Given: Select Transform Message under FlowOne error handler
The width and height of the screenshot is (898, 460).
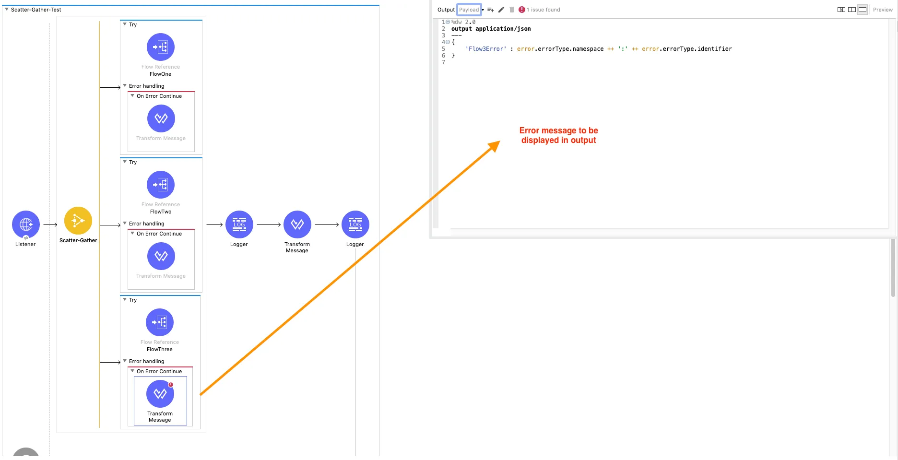Looking at the screenshot, I should tap(161, 118).
